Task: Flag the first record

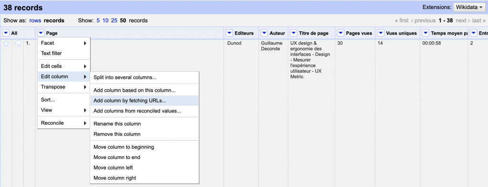Action: coord(18,44)
